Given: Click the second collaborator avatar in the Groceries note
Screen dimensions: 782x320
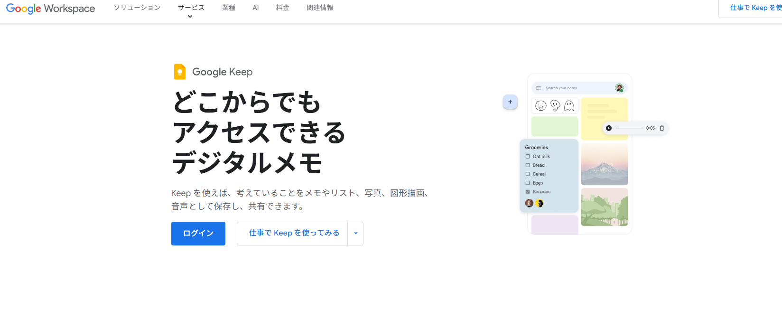Looking at the screenshot, I should click(x=539, y=203).
